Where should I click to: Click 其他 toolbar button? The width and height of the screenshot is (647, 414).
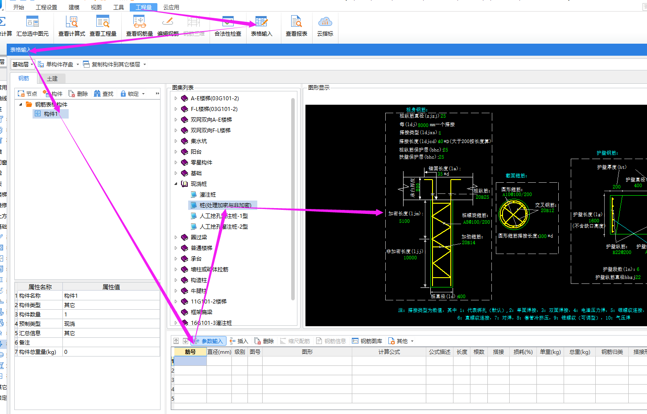click(398, 341)
